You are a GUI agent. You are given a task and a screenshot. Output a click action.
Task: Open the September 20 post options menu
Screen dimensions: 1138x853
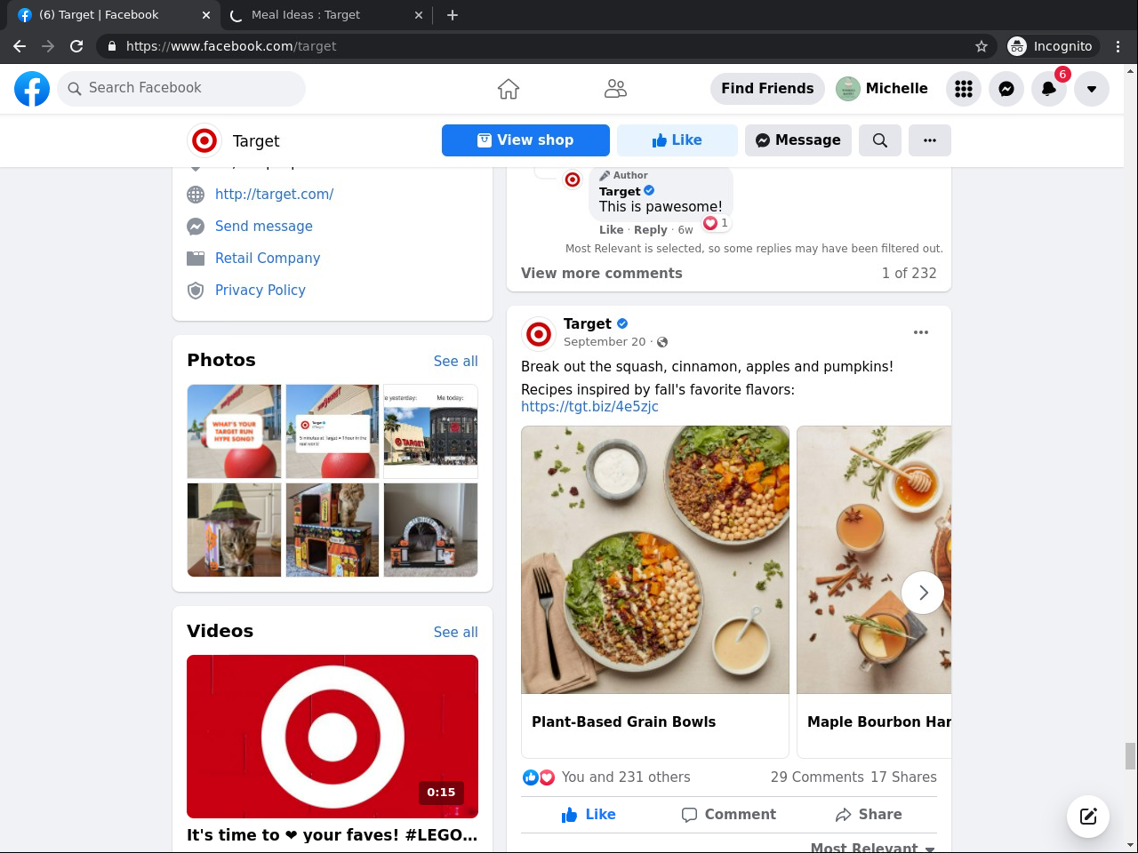921,332
